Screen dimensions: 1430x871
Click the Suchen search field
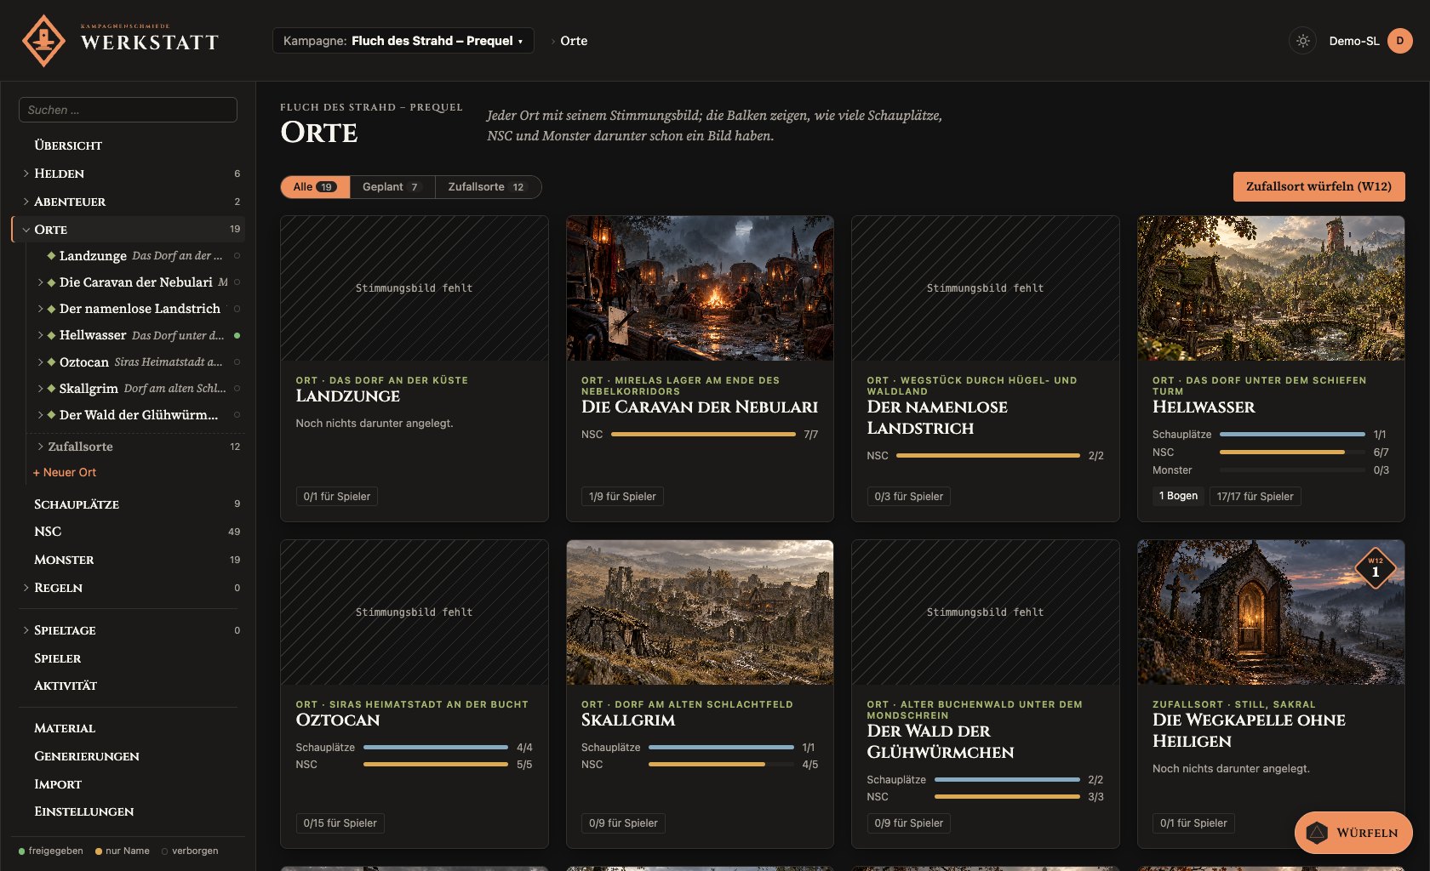tap(128, 110)
